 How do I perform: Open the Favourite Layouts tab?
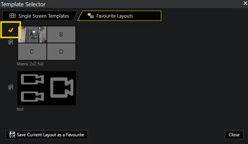(120, 16)
